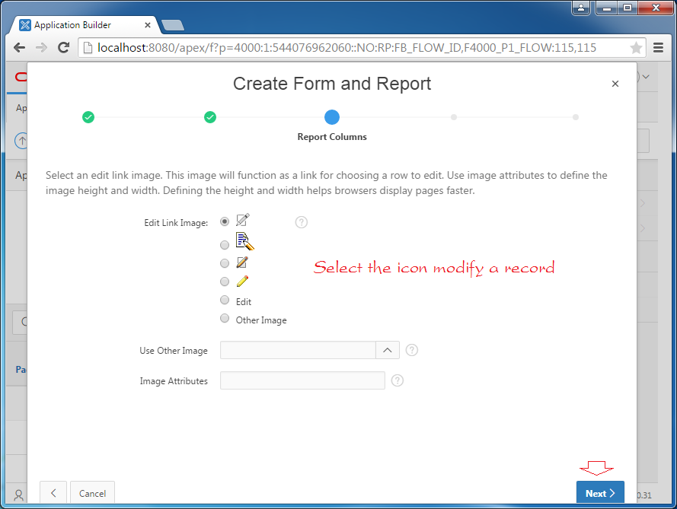Select the 'Edit' text link radio option

(225, 300)
